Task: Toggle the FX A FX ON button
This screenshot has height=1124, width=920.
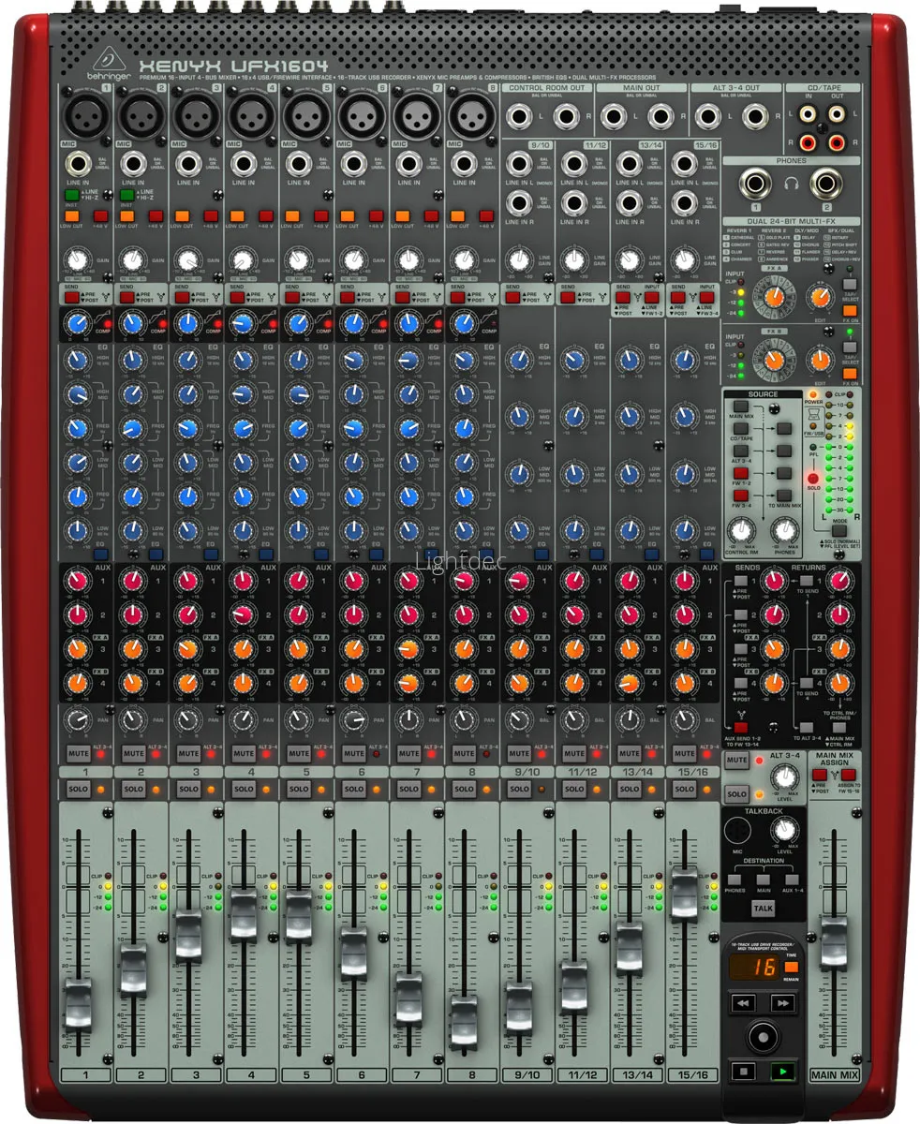Action: click(x=850, y=306)
